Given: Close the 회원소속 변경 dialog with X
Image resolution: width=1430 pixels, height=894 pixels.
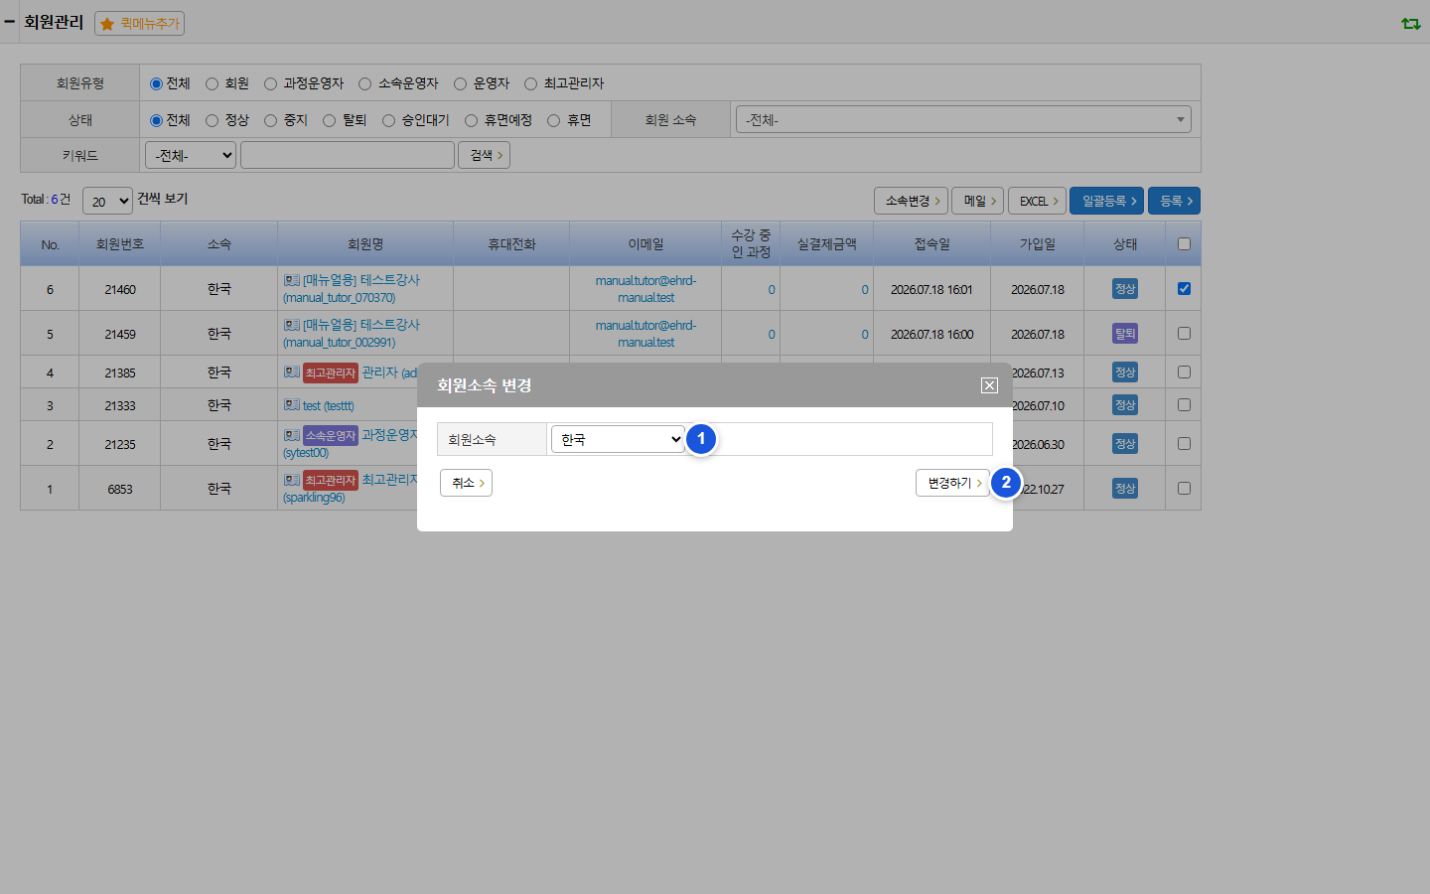Looking at the screenshot, I should 989,385.
